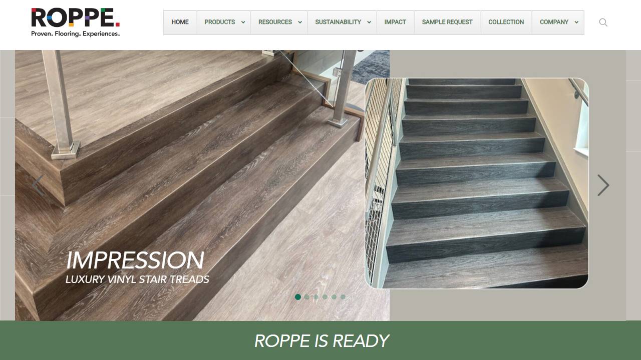Select the second carousel dot
Image resolution: width=641 pixels, height=360 pixels.
pos(307,297)
